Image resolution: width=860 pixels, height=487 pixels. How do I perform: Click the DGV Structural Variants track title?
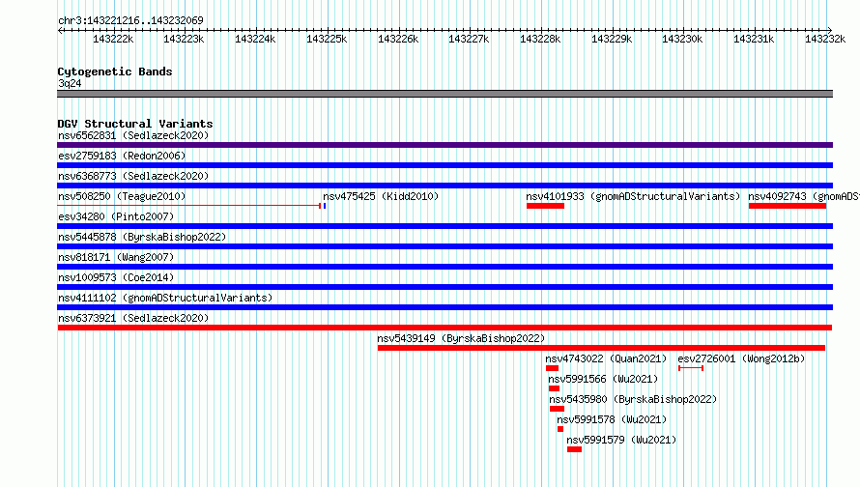pyautogui.click(x=135, y=124)
